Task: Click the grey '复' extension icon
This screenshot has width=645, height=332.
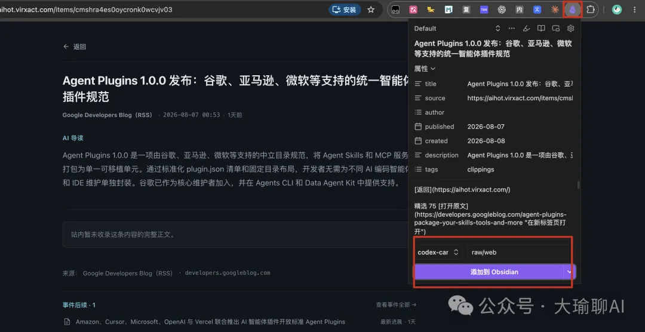Action: click(x=466, y=10)
